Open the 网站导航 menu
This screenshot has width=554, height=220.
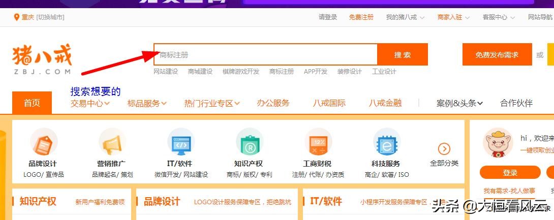[x=540, y=17]
